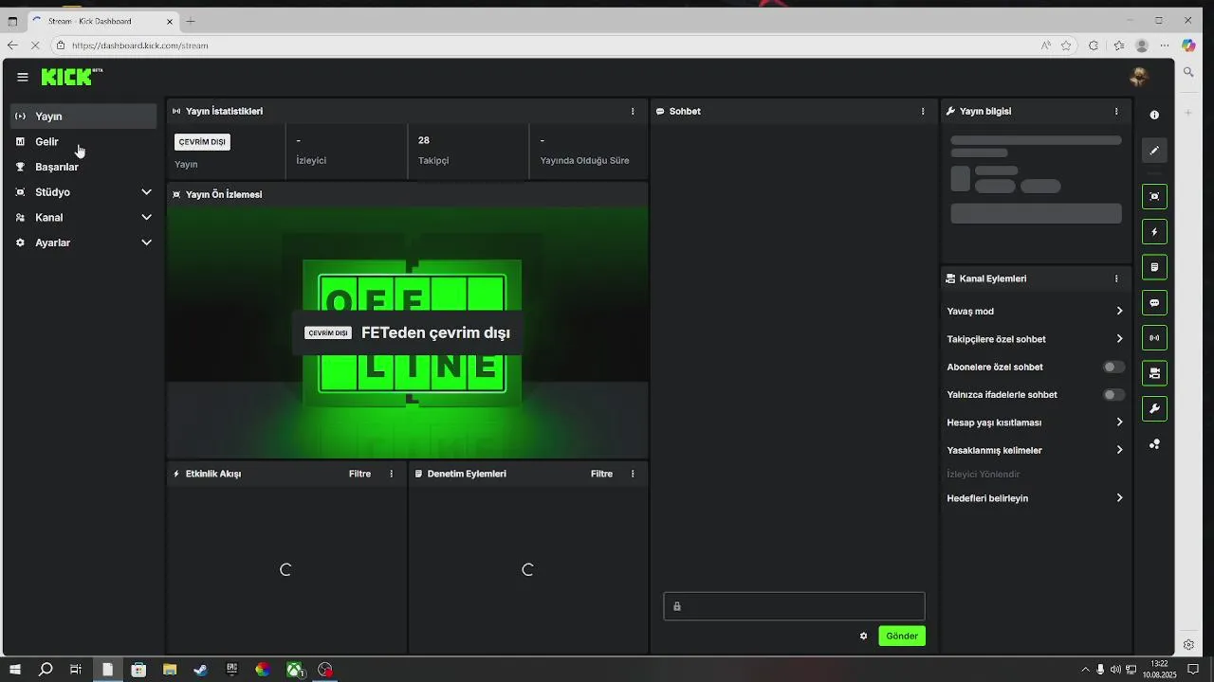Screen dimensions: 1214x682
Task: Open Kanal Eylemleri three-dot menu
Action: (x=1116, y=278)
